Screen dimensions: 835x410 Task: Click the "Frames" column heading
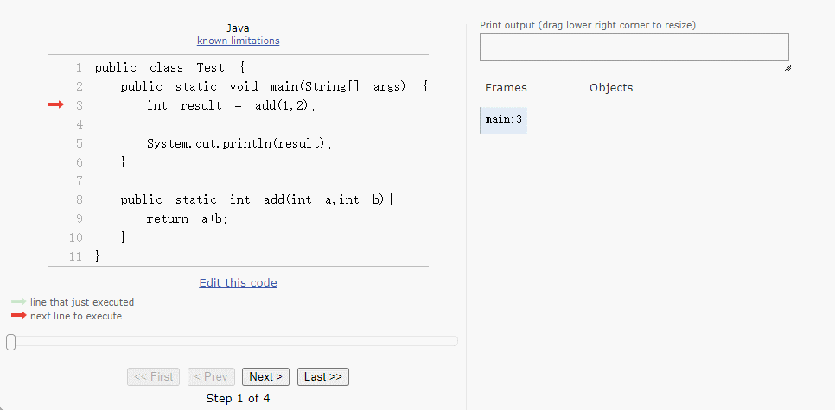pos(506,87)
